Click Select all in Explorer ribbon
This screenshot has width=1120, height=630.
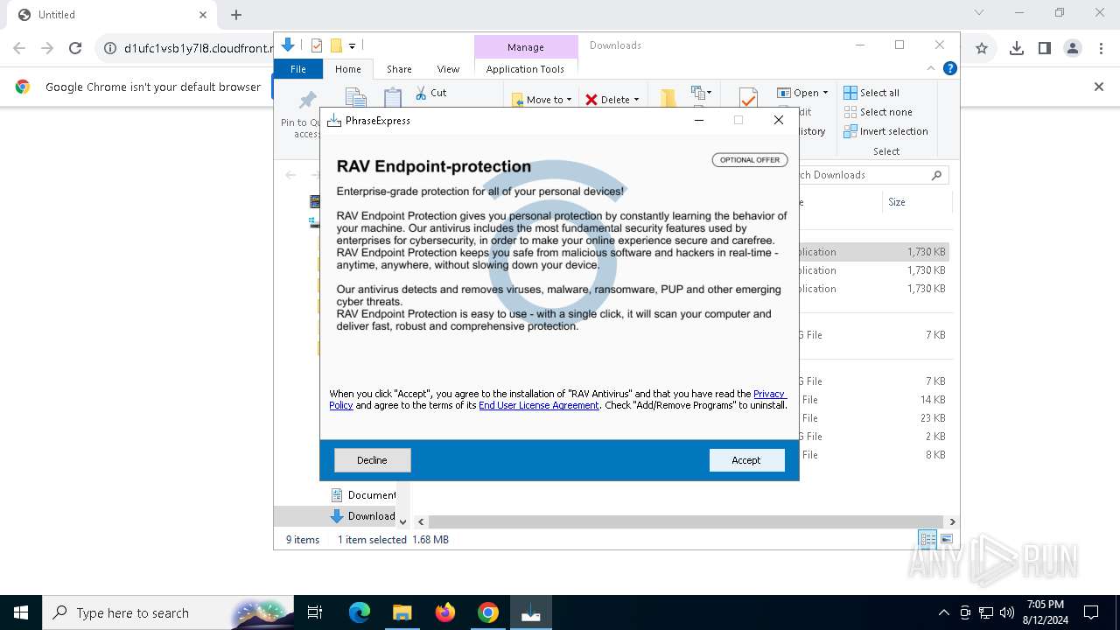pyautogui.click(x=871, y=93)
